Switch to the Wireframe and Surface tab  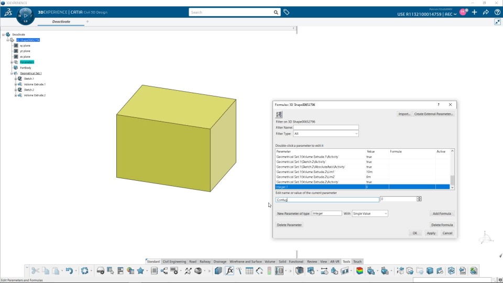[245, 262]
